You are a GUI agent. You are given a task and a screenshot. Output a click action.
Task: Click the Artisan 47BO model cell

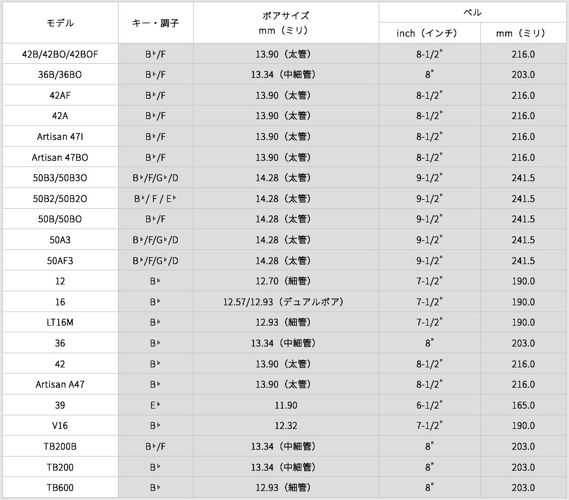tap(60, 157)
